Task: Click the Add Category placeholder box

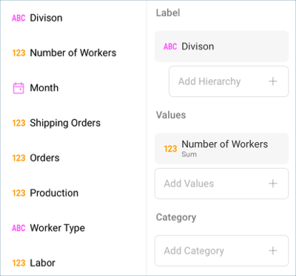Action: click(221, 251)
